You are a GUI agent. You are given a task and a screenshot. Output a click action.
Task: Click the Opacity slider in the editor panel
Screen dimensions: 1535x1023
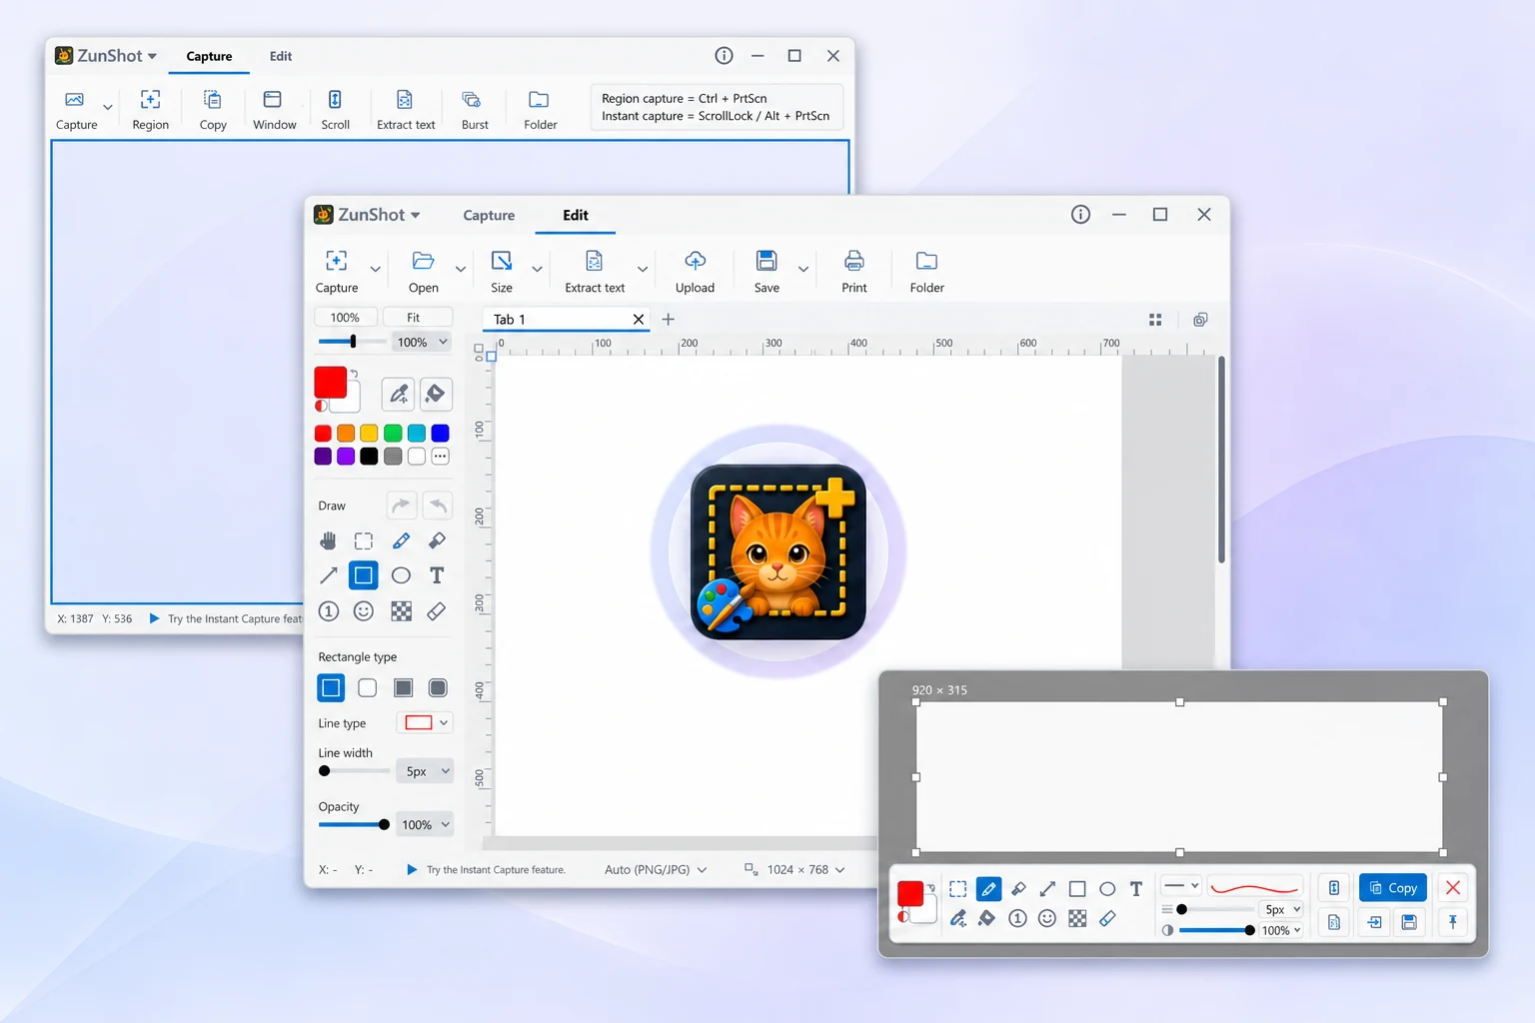click(x=354, y=824)
